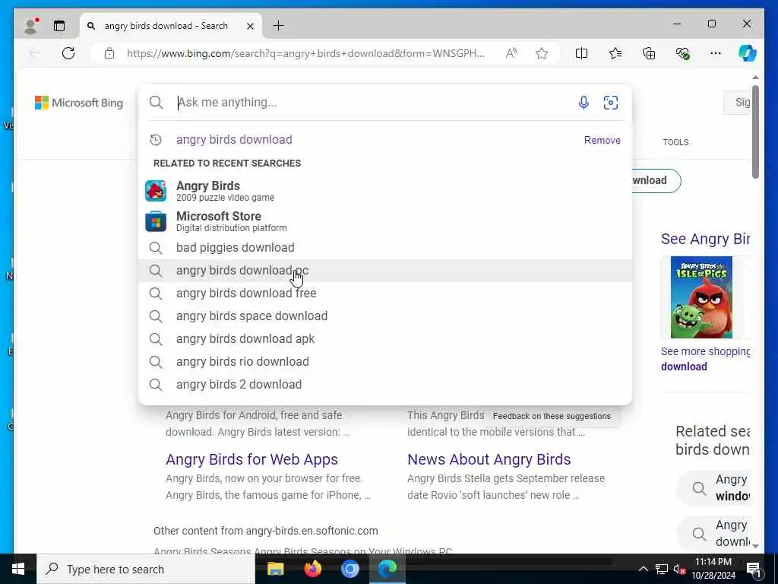Open visual search camera icon
The image size is (778, 584).
click(611, 103)
